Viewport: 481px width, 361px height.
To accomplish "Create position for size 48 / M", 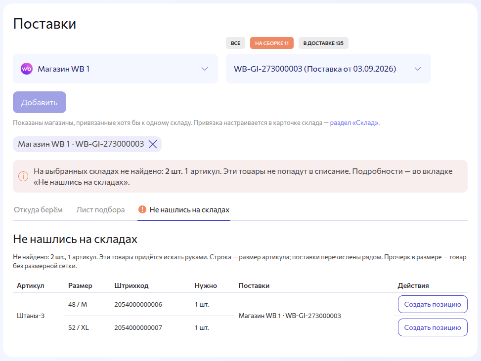I will coord(433,304).
